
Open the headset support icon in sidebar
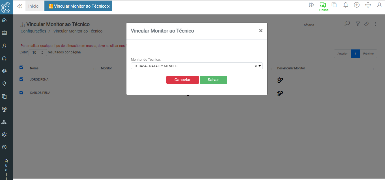[x=4, y=58]
